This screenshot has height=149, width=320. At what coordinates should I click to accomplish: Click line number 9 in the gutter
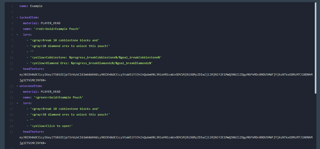pos(12,52)
